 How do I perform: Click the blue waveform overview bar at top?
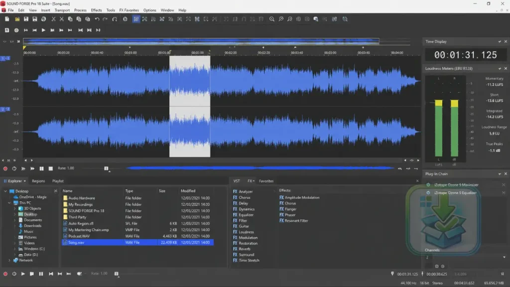click(201, 41)
